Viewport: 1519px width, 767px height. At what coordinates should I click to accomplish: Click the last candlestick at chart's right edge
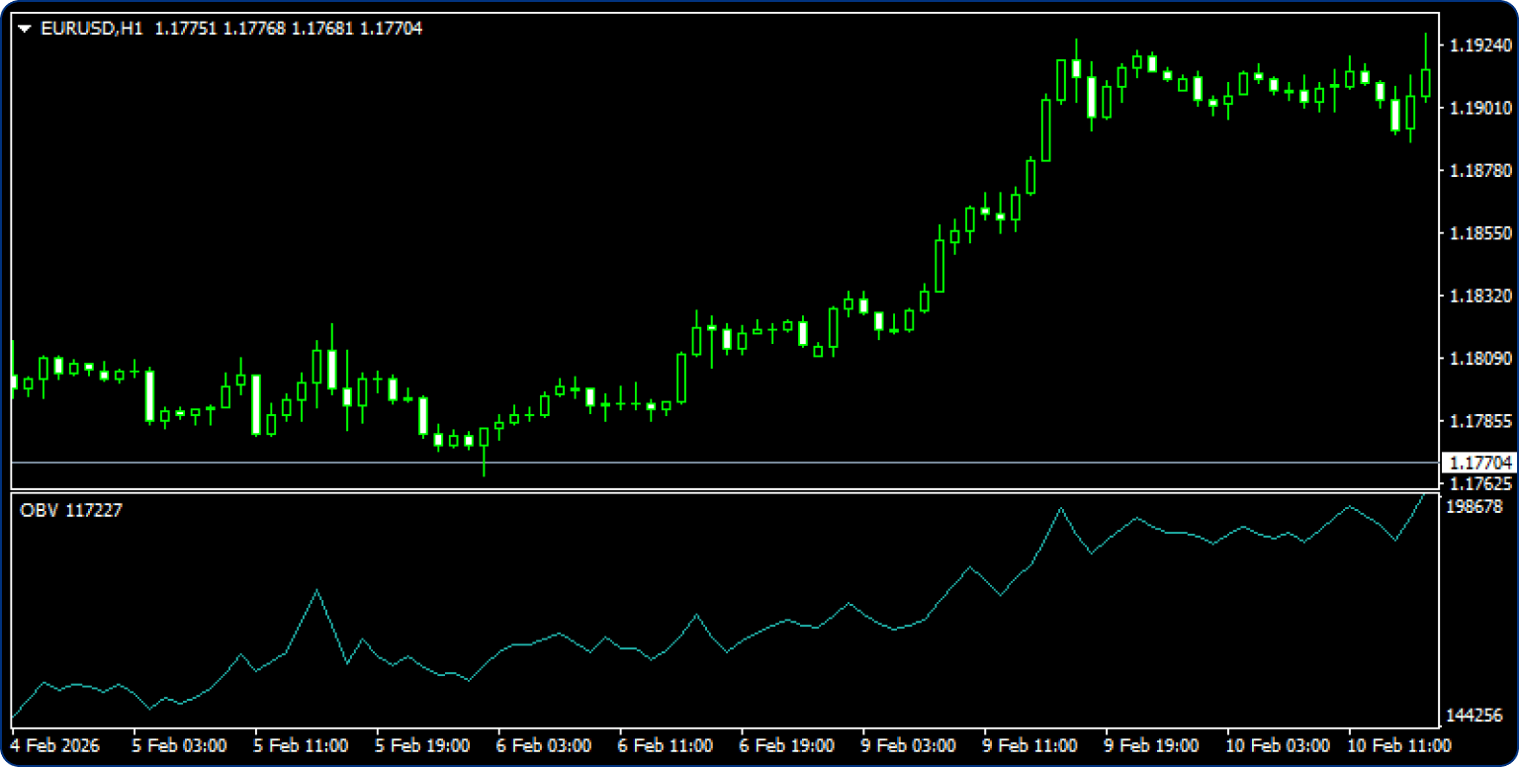click(1426, 83)
